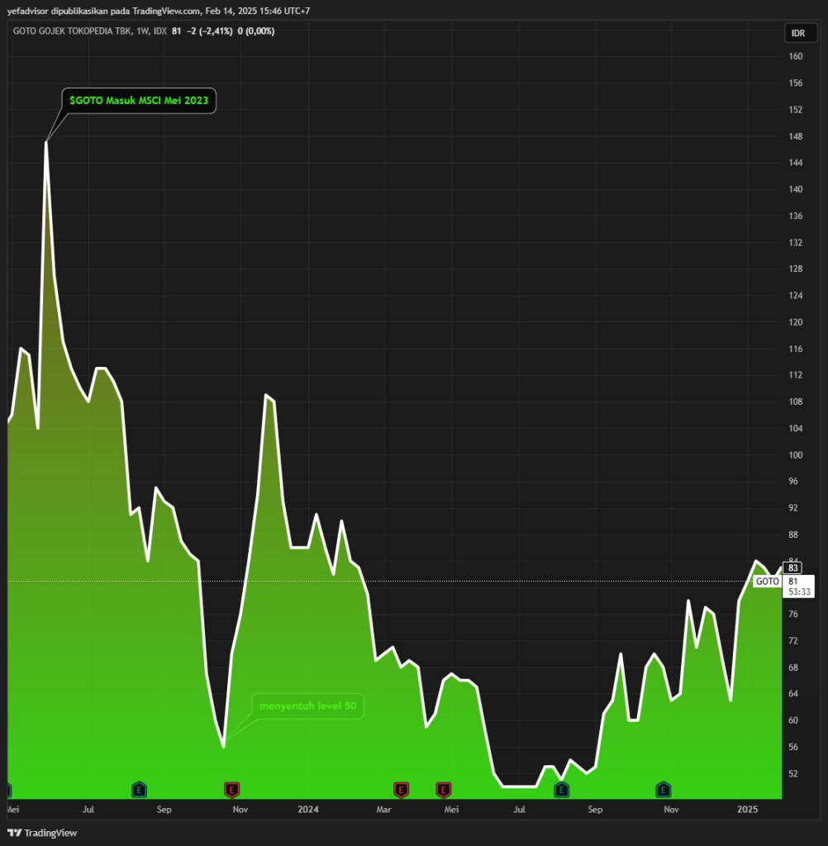Screen dimensions: 828x846
Task: Click the TradingView logo at the bottom
Action: click(42, 833)
